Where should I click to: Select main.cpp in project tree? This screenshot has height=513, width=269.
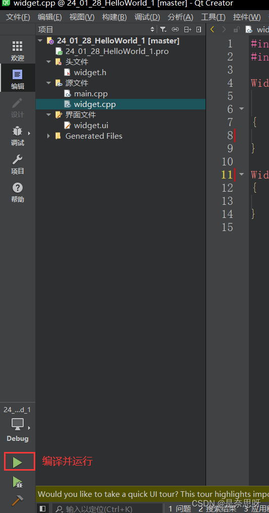coord(91,94)
